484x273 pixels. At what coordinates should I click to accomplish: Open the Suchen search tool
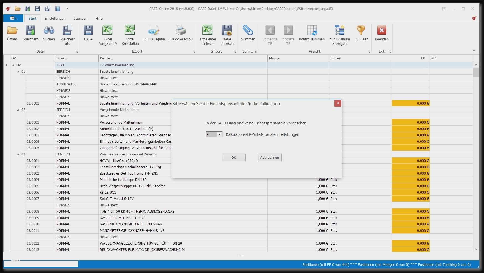49,34
